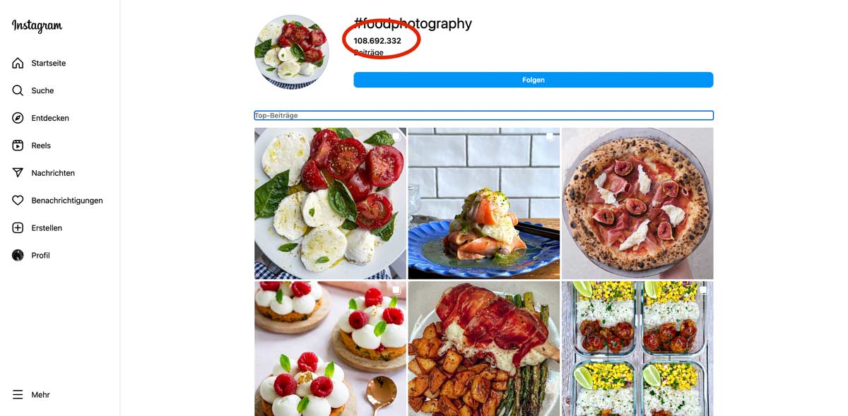The width and height of the screenshot is (848, 416).
Task: Follow the hashtag with Folgen button
Action: click(534, 80)
